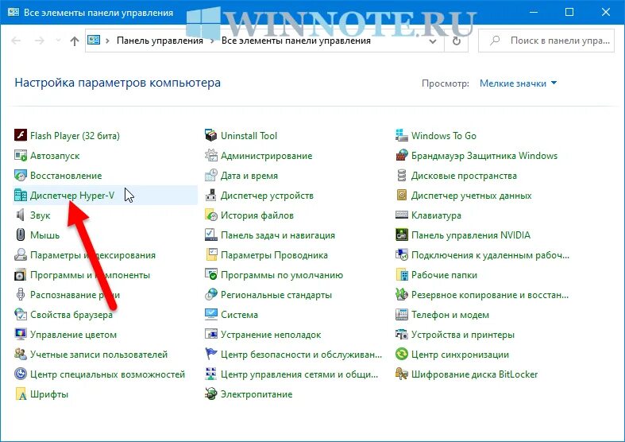Open Региональные стандарты link

pyautogui.click(x=276, y=295)
